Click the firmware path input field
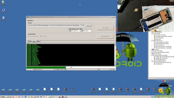 pos(57,26)
